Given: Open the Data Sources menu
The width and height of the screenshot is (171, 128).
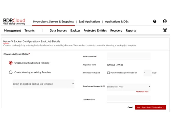Looking at the screenshot, I should click(x=58, y=30).
